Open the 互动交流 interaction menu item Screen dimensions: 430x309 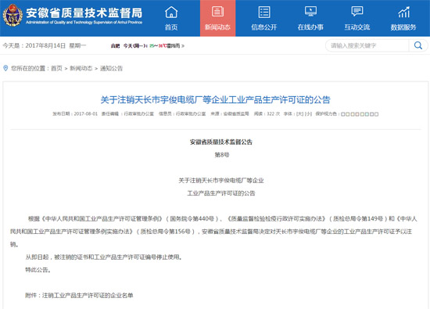(x=357, y=18)
